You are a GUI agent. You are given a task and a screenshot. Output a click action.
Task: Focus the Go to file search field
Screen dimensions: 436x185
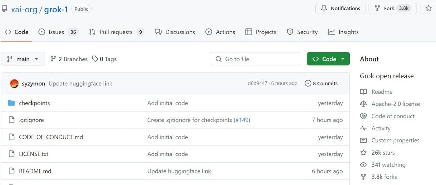click(x=255, y=59)
